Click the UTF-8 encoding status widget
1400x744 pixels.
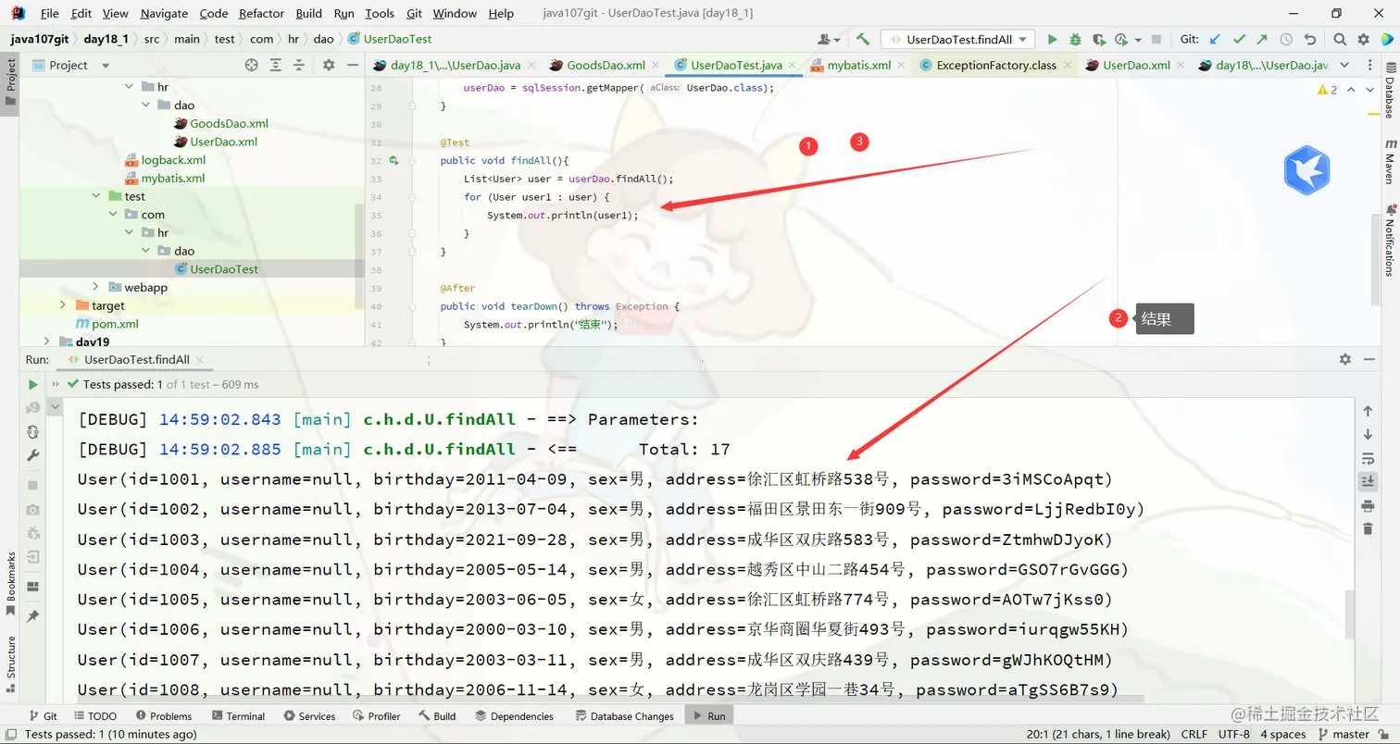pyautogui.click(x=1234, y=734)
